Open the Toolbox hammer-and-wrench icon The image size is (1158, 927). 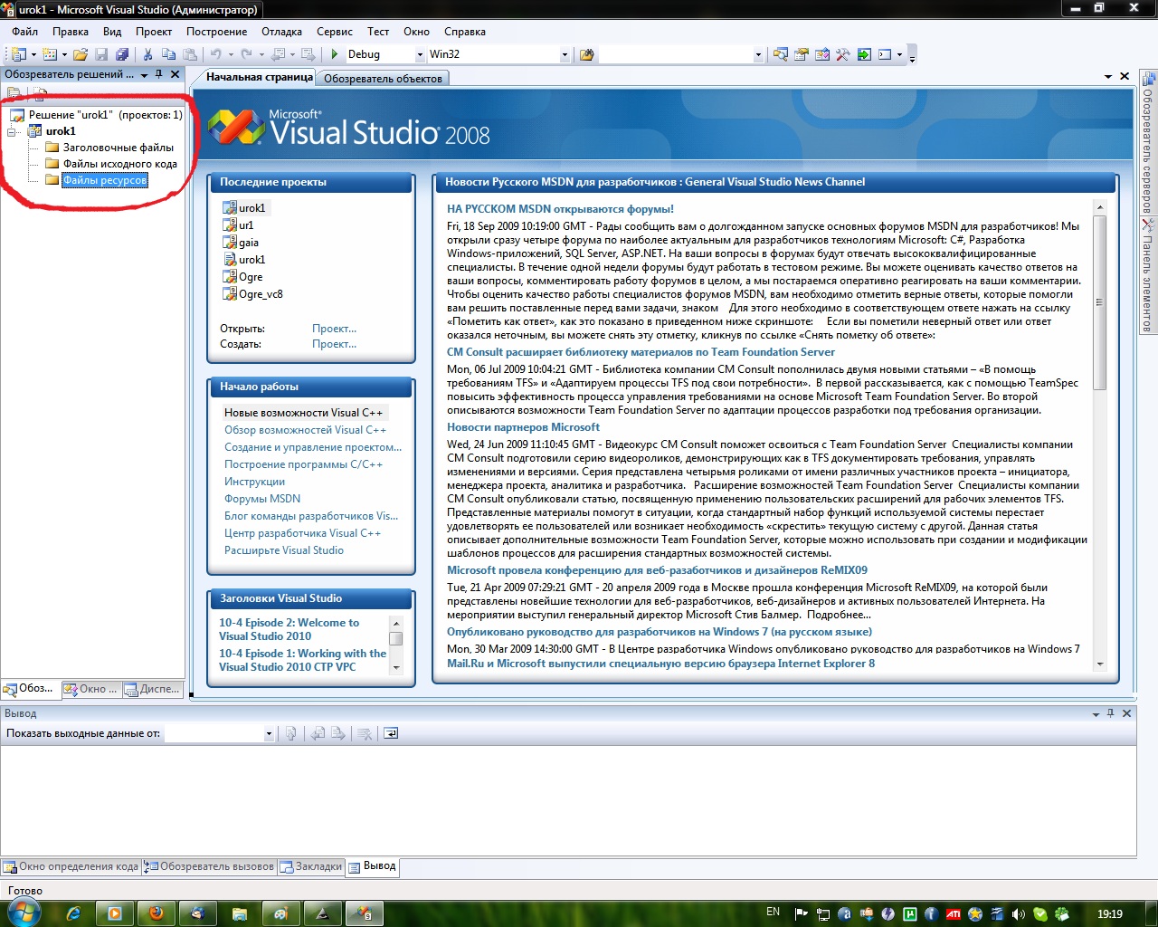pos(842,54)
